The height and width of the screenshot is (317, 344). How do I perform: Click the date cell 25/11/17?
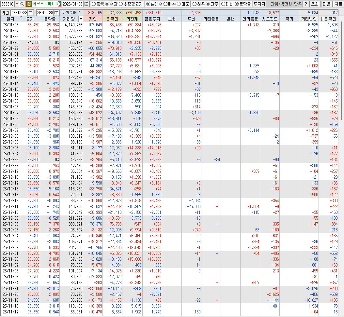(x=10, y=312)
